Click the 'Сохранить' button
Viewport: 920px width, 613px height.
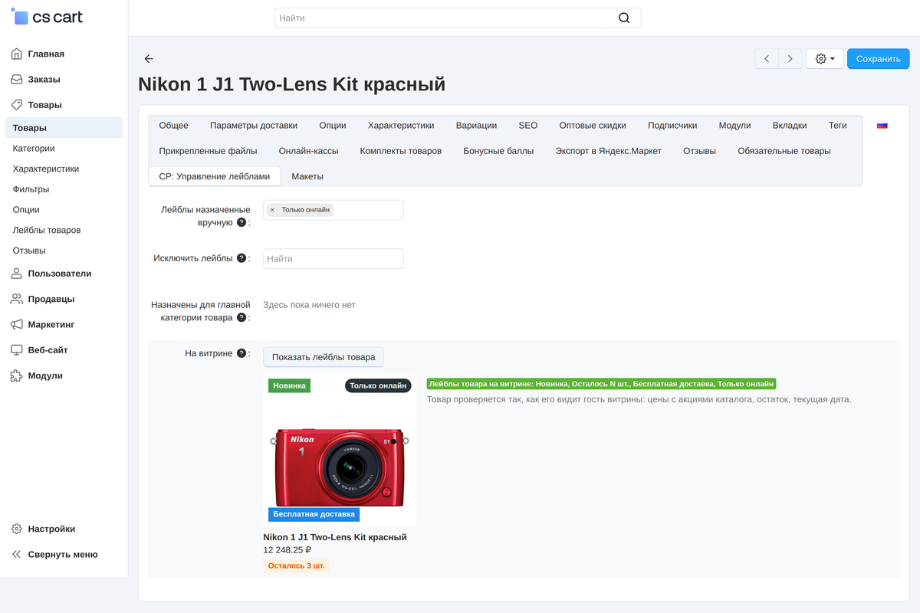tap(879, 59)
